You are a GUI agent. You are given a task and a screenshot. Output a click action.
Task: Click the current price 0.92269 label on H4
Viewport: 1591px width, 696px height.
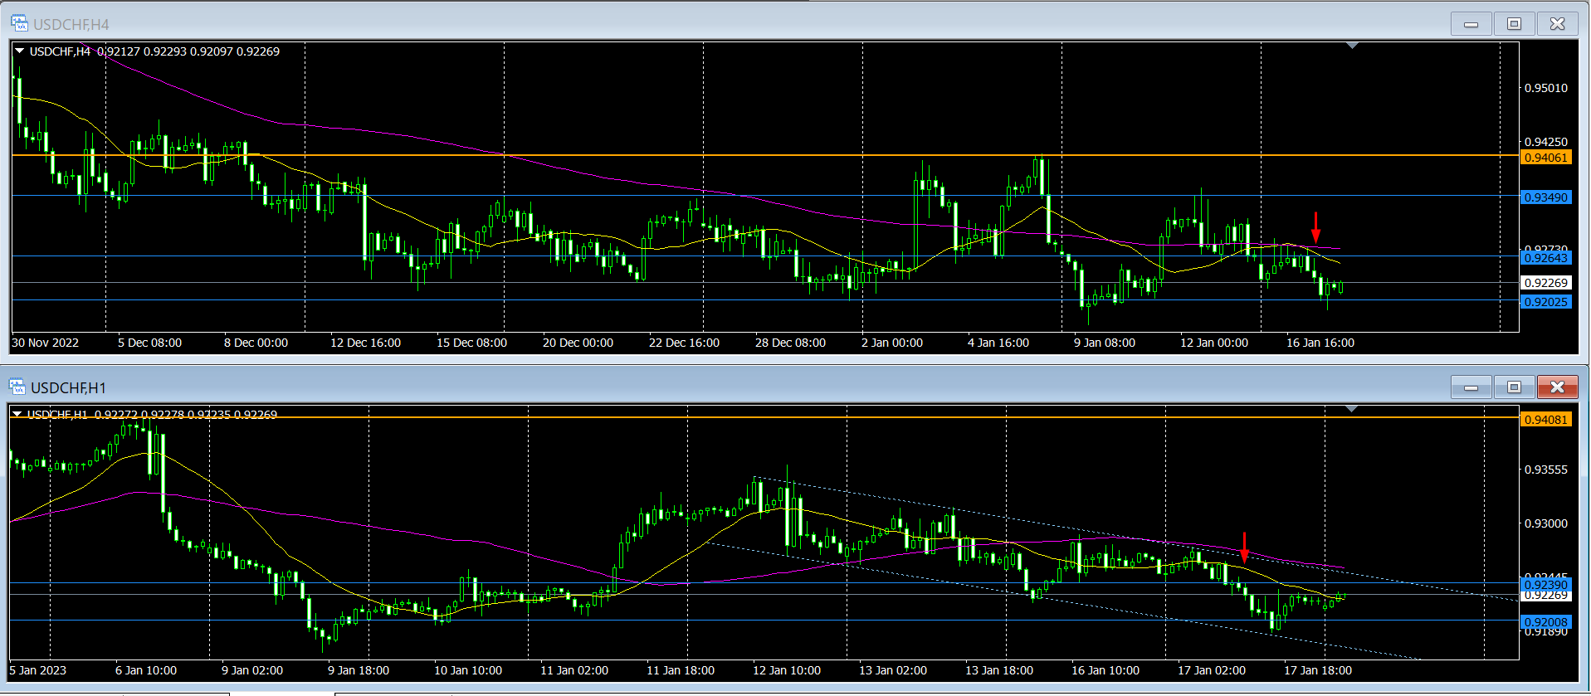pyautogui.click(x=1546, y=283)
